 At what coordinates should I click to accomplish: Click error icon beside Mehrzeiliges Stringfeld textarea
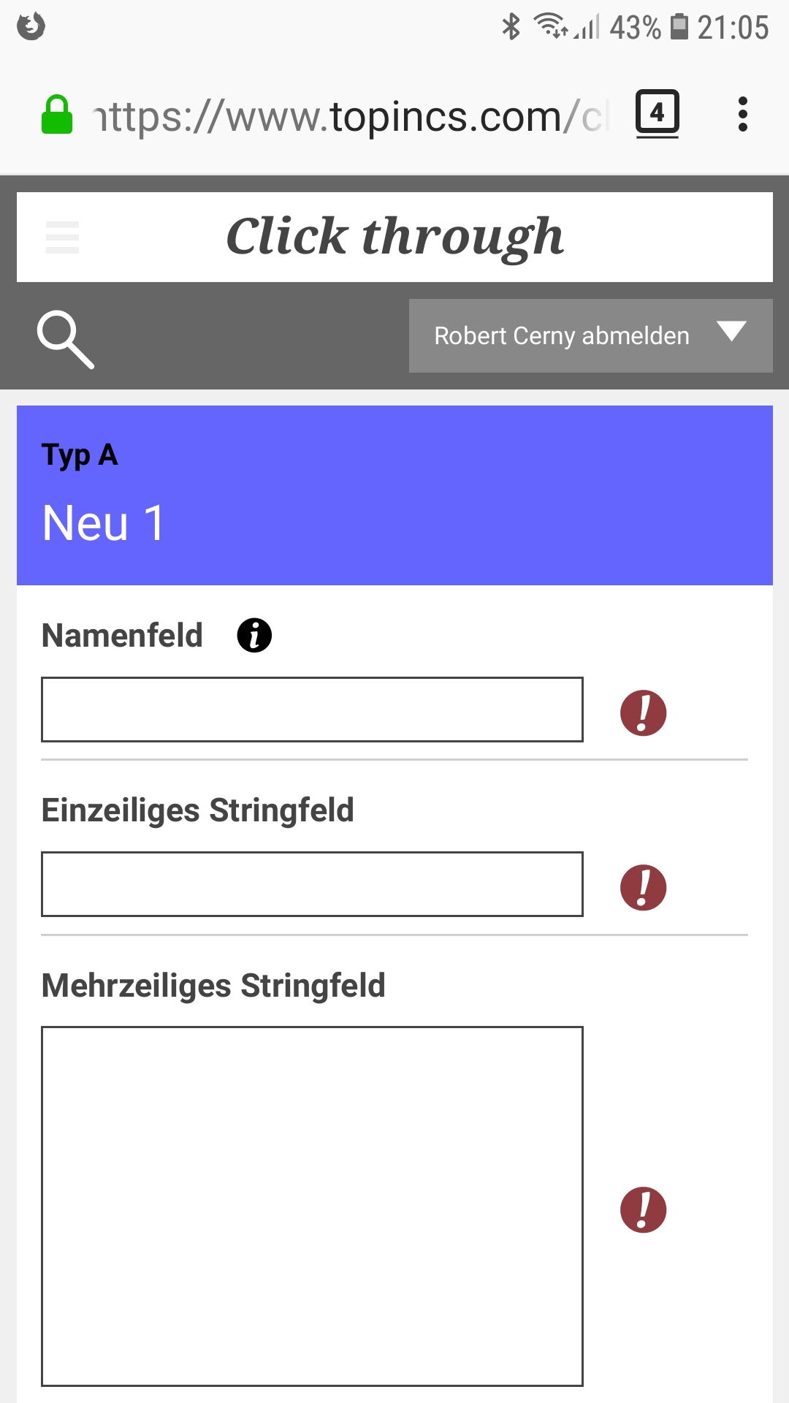pyautogui.click(x=643, y=1209)
